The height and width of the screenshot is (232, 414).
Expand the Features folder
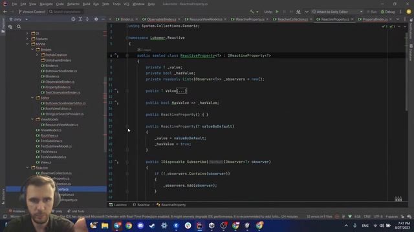click(27, 39)
